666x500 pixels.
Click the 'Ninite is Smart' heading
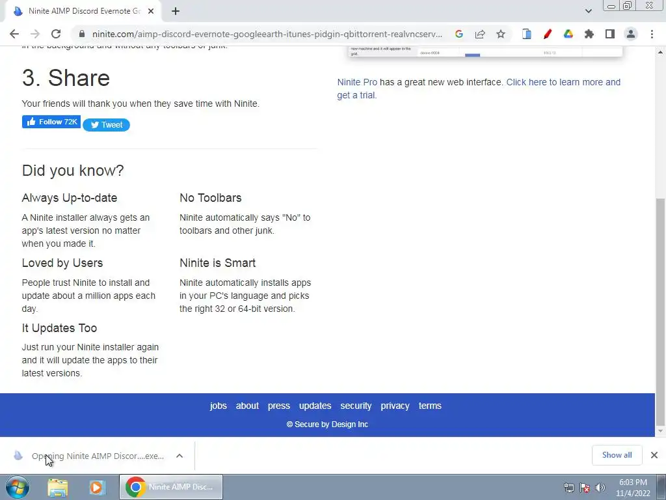(217, 263)
